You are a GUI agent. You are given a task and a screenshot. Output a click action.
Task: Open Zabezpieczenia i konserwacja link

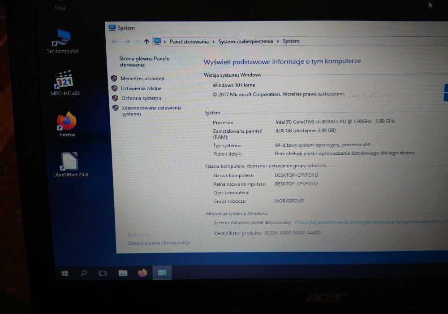[159, 243]
